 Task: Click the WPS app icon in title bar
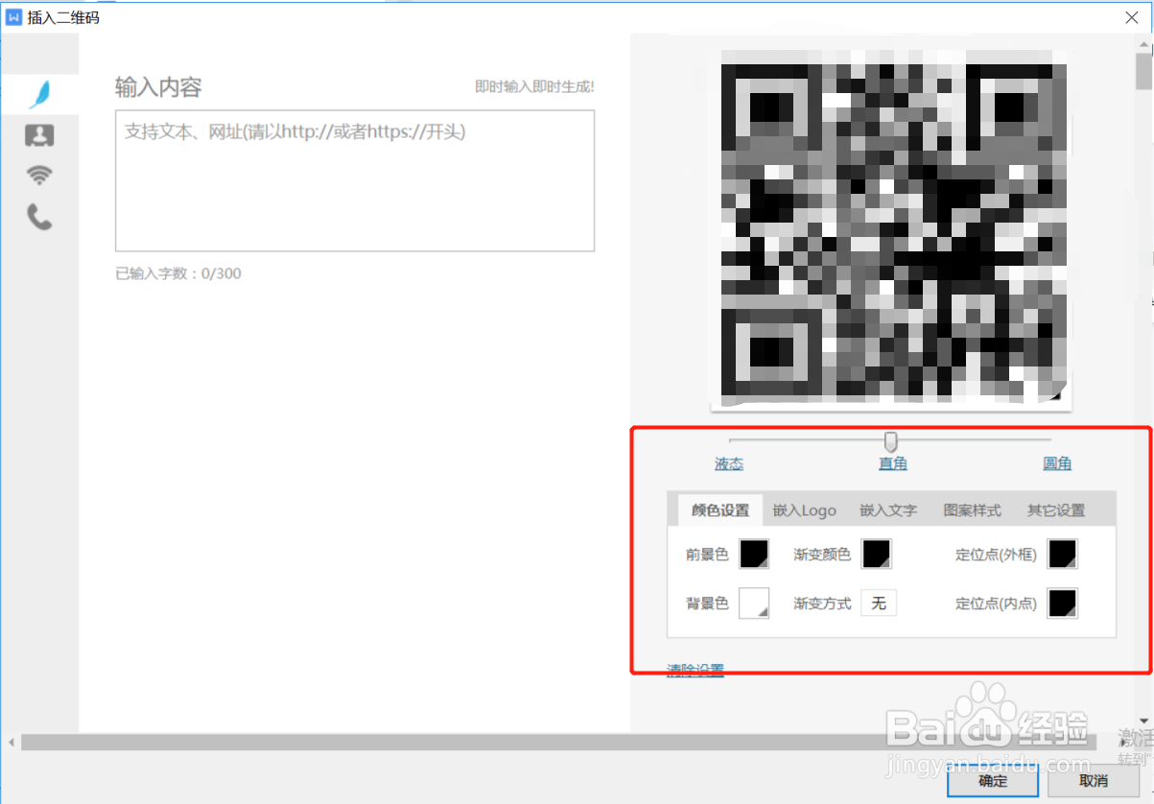(x=12, y=16)
